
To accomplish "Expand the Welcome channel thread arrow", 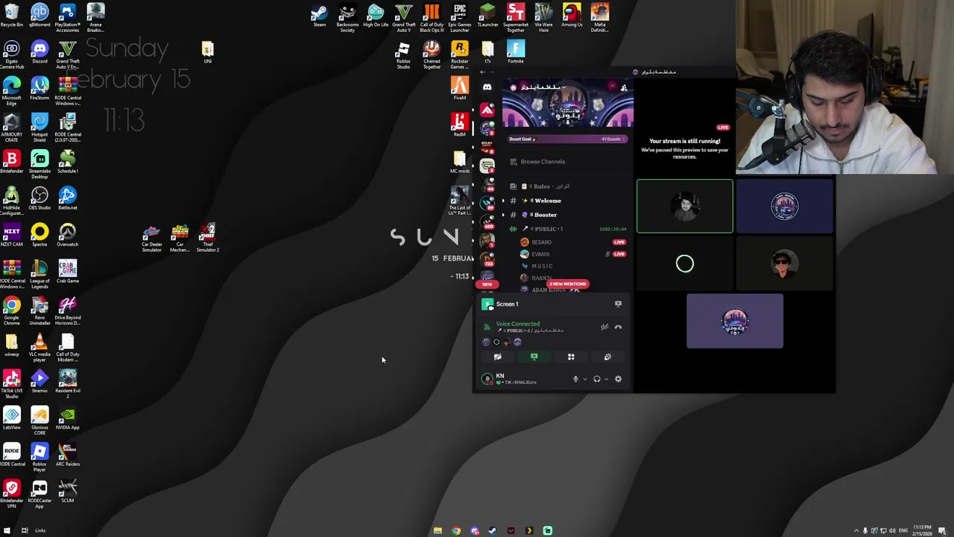I will coord(503,201).
